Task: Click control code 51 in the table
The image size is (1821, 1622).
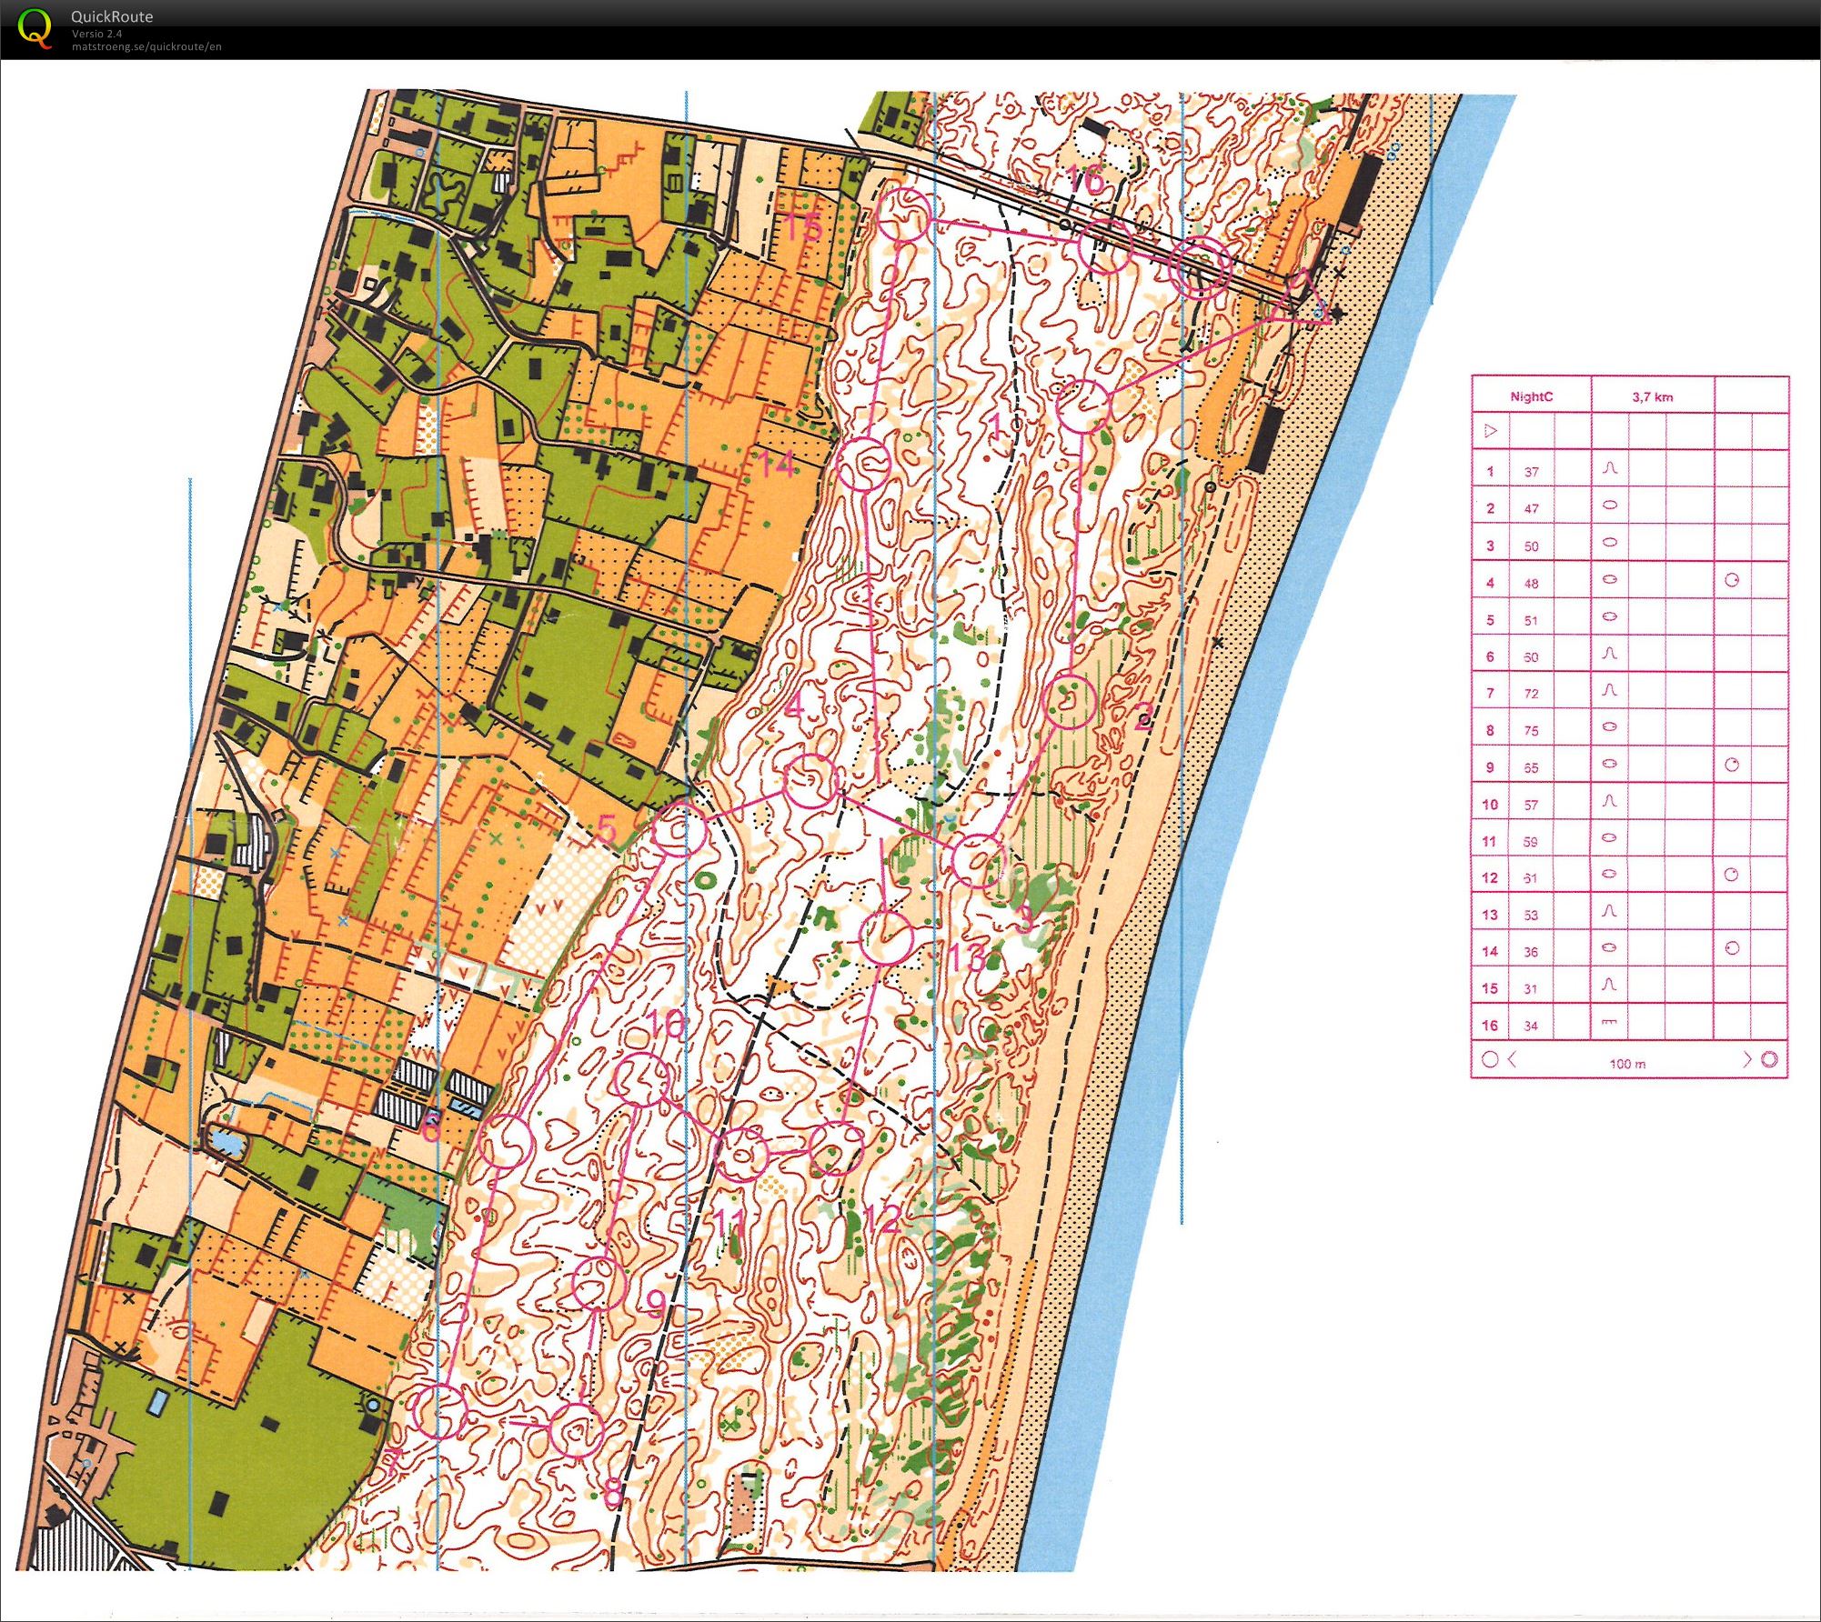Action: (1532, 621)
